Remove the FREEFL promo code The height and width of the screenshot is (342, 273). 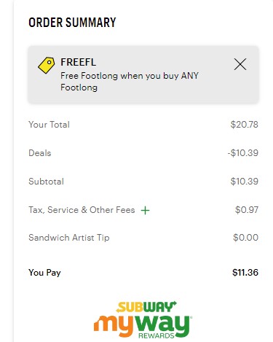tap(240, 64)
